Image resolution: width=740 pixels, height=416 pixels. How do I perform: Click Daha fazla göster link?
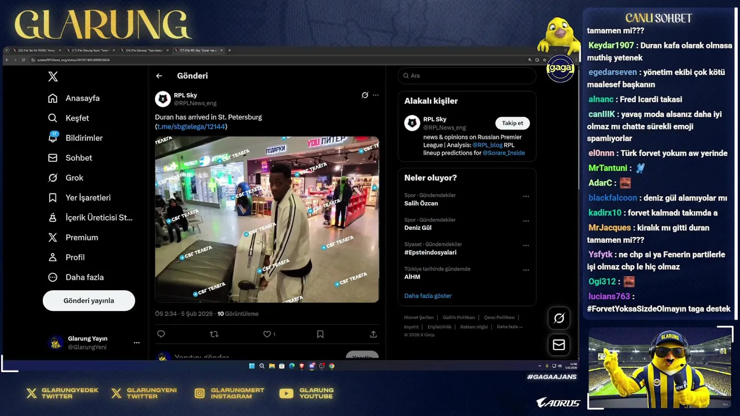click(428, 296)
